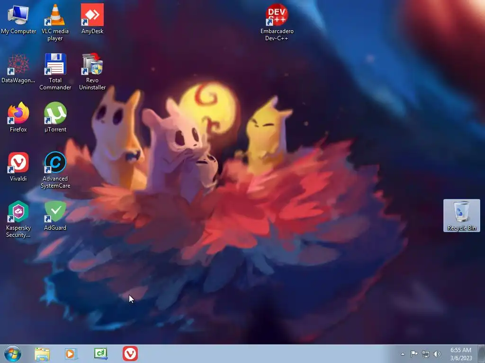Open the Action Center flag icon

tap(414, 354)
